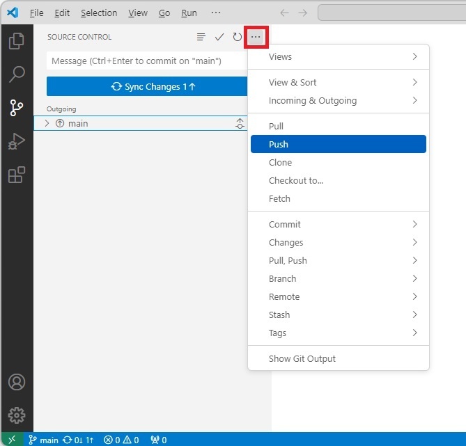Choose Pull from the context menu

point(339,126)
